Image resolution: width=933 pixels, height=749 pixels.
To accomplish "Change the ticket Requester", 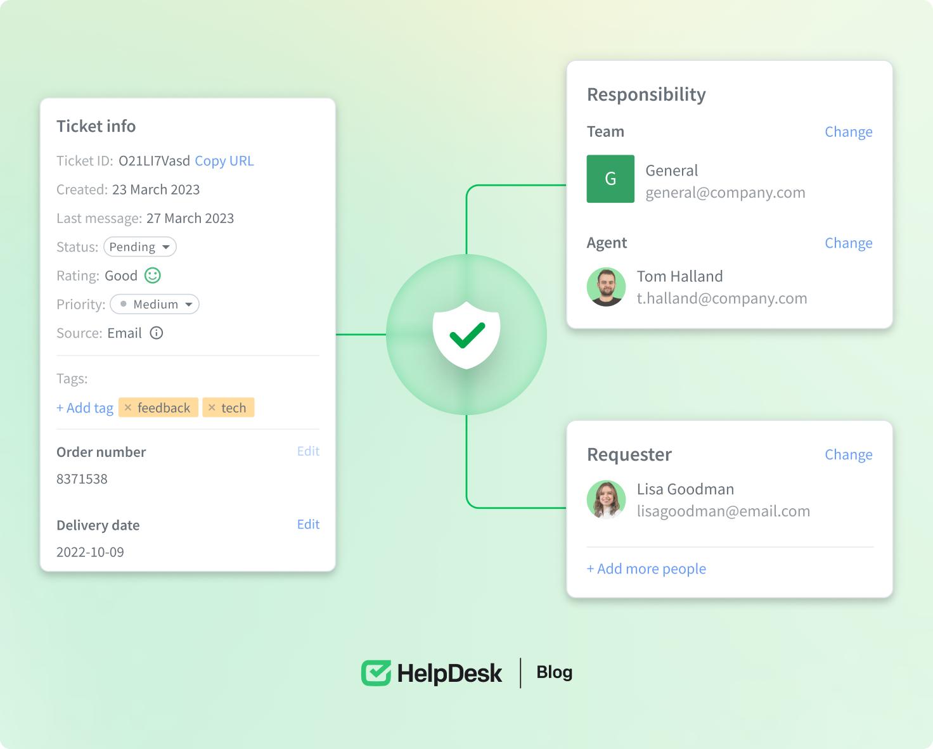I will coord(848,455).
